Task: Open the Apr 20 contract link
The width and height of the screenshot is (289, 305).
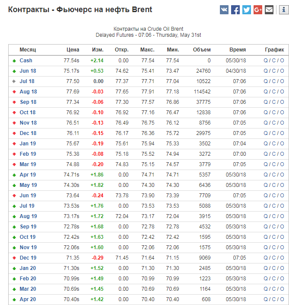Action: 28,299
